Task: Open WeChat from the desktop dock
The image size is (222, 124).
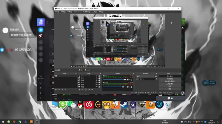Action: point(72,105)
